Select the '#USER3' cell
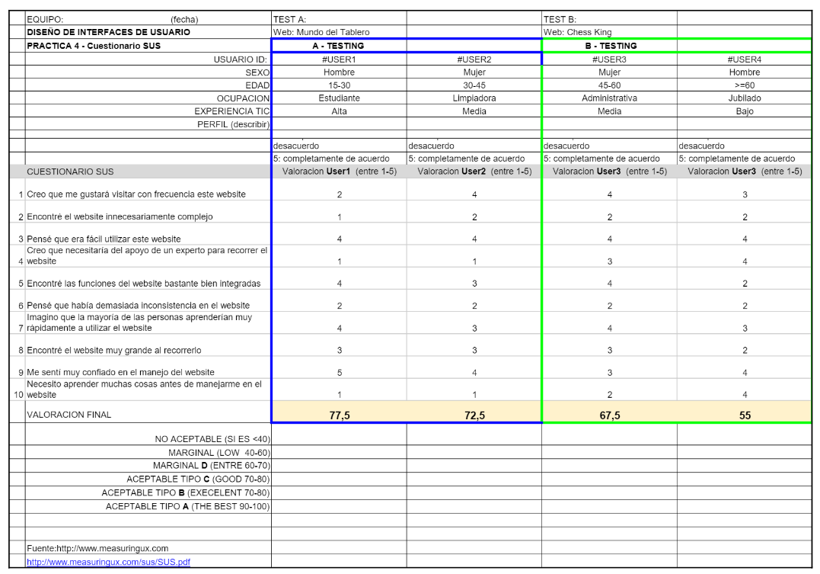This screenshot has height=574, width=820. [x=609, y=59]
